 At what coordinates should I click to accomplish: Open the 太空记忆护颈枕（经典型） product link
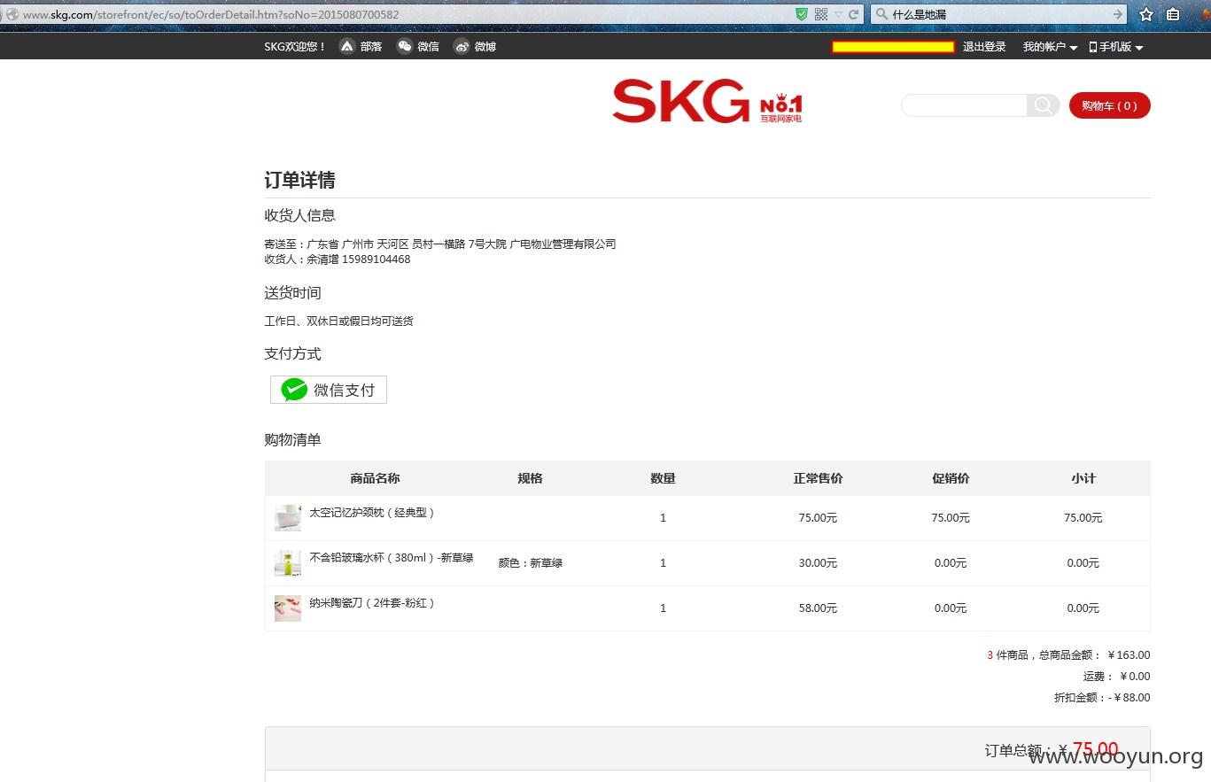(372, 513)
